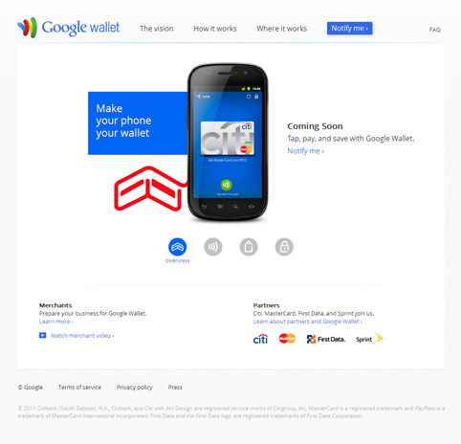Select the gray tap-to-pay waves icon
Screen dimensions: 461x444
(213, 247)
